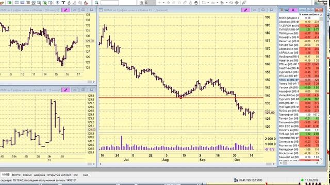
Task: Click the green connection indicator by 17.10.2019
Action: pos(302,180)
